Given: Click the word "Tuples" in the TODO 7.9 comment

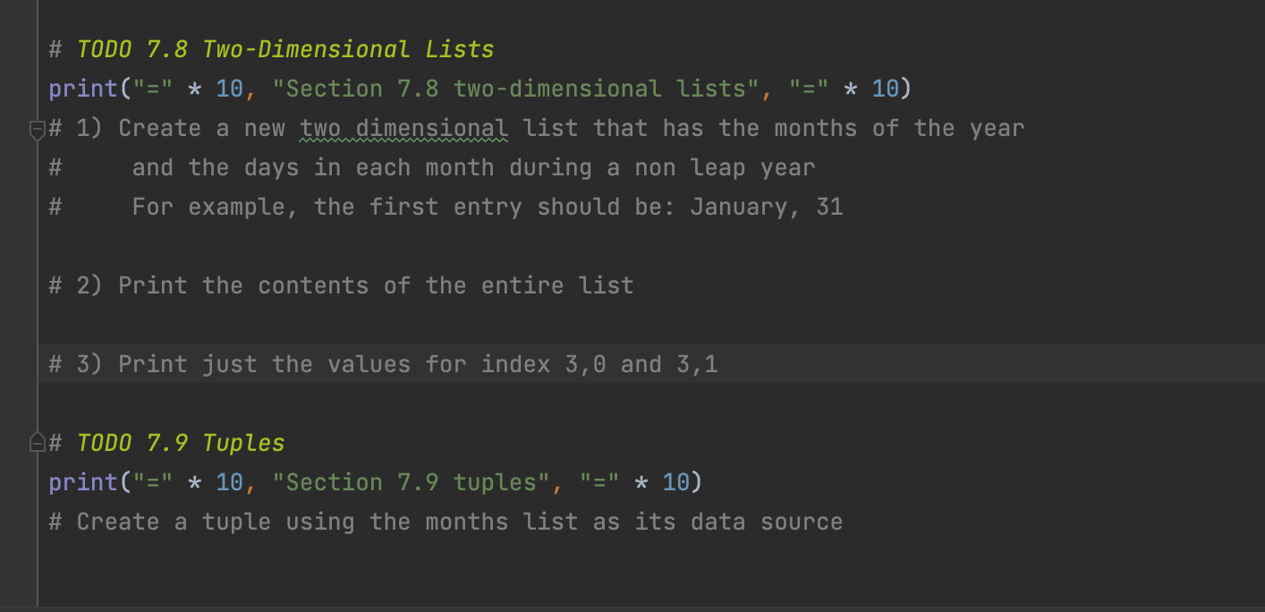Looking at the screenshot, I should pos(246,442).
